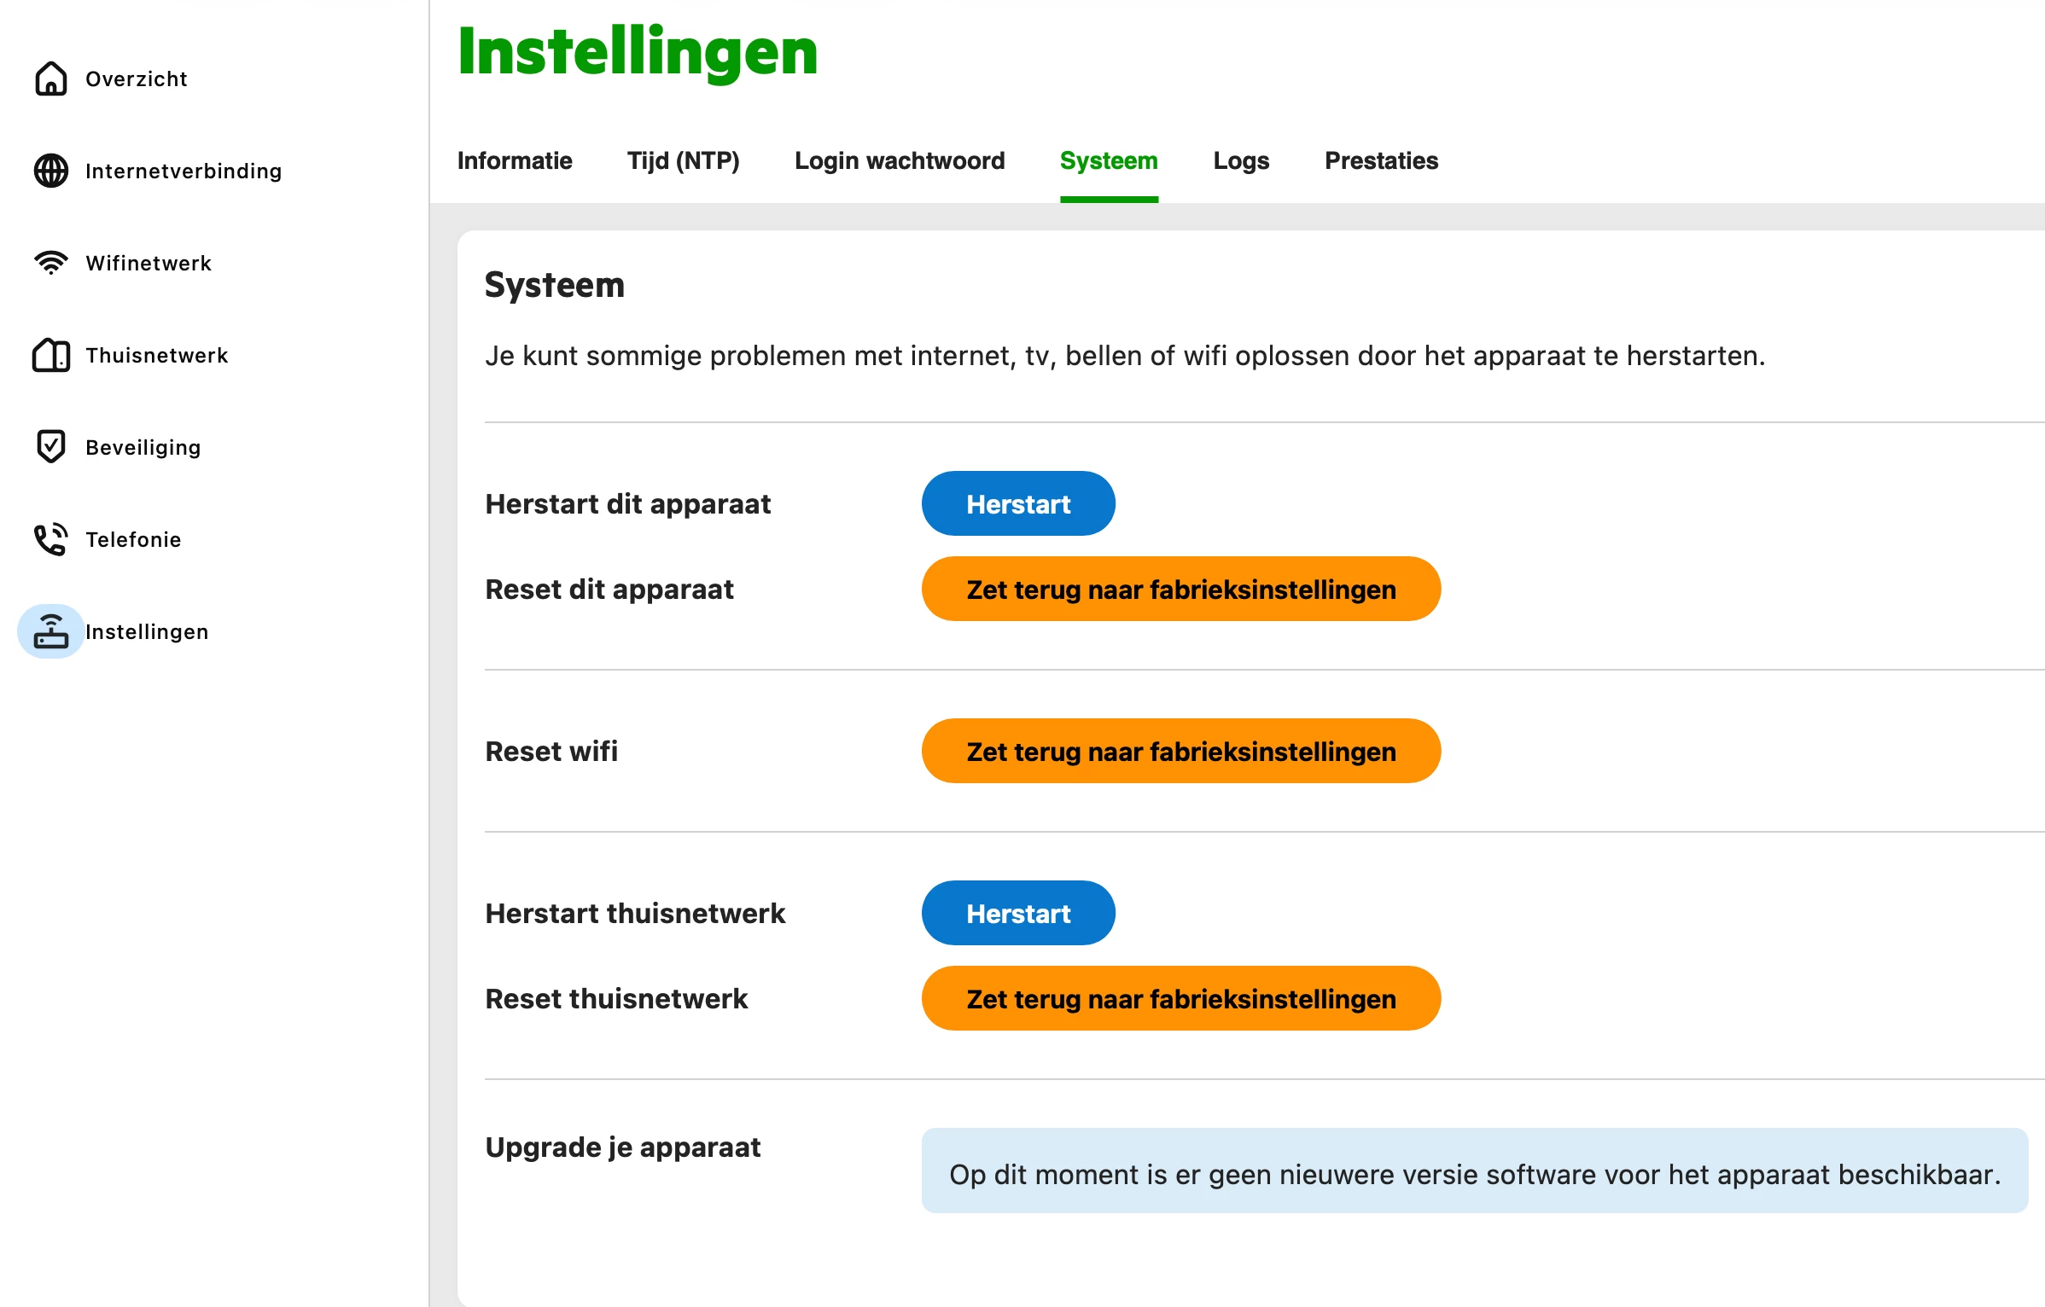This screenshot has height=1307, width=2045.
Task: Click the Thuisnetwerk icon in sidebar
Action: pos(51,355)
